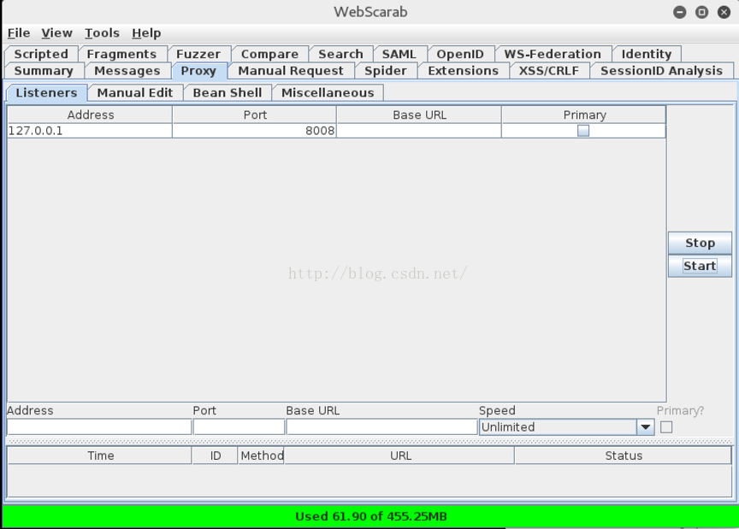Click the Start button

(700, 266)
